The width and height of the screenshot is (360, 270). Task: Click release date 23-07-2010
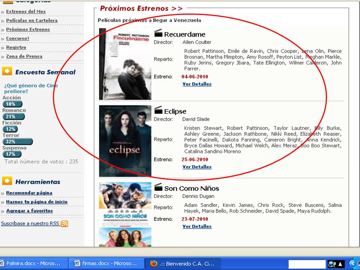(195, 219)
